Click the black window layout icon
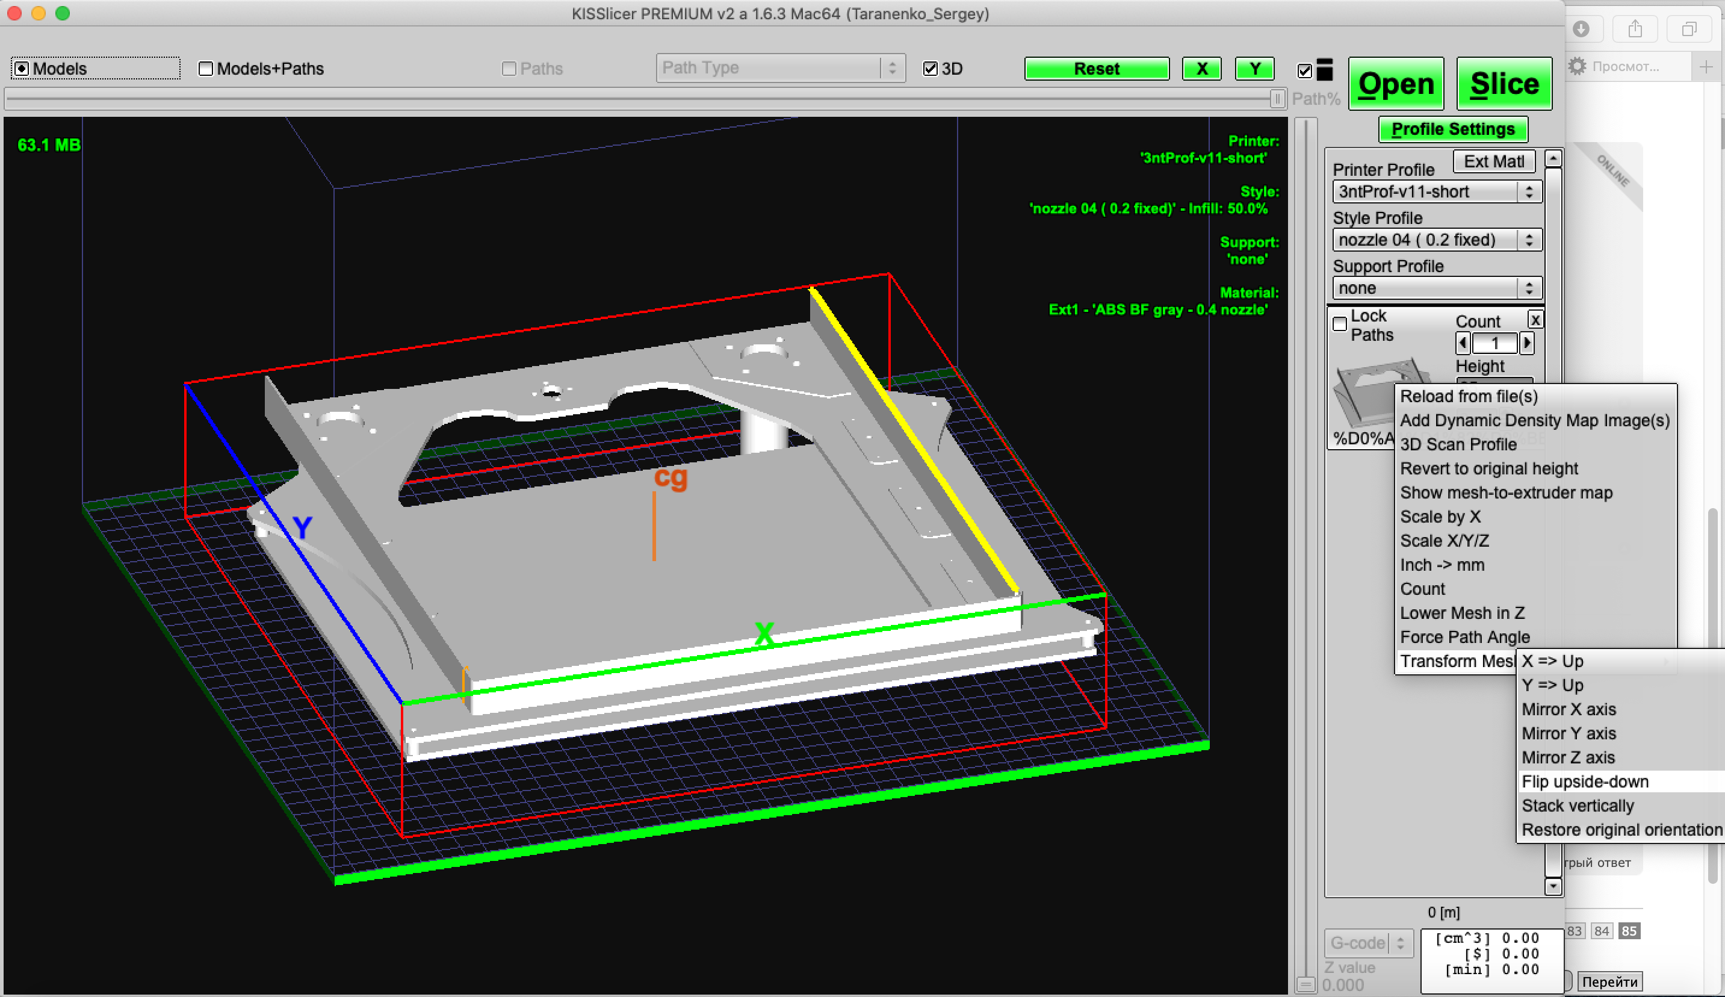Screen dimensions: 1725x997 (1325, 69)
